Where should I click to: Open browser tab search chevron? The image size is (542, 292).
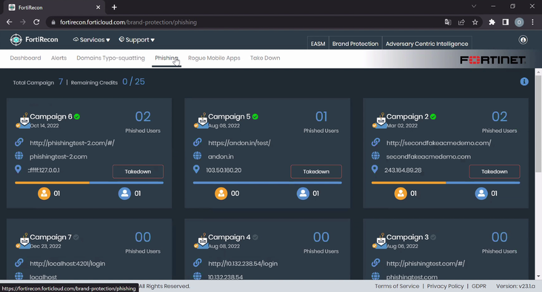[474, 6]
